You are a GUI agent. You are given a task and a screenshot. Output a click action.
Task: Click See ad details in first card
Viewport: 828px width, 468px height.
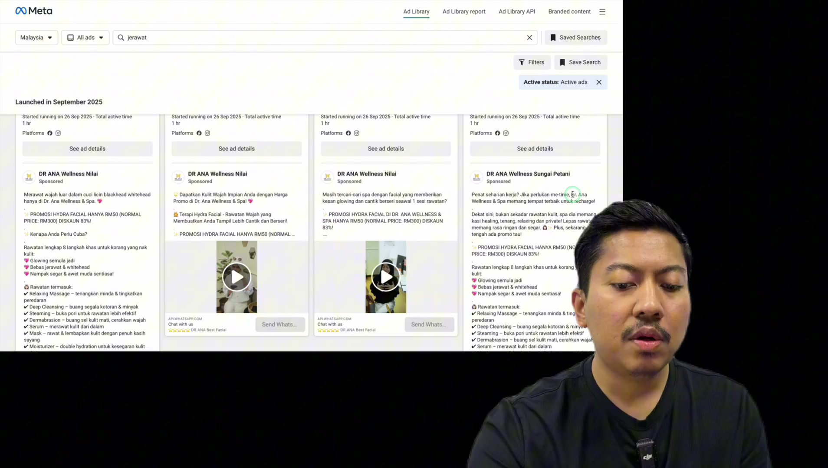tap(87, 149)
